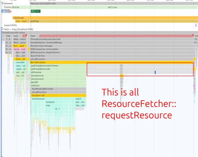Select the ThreadControllerImpl::RunTask entry
This screenshot has width=198, height=157.
click(x=112, y=39)
